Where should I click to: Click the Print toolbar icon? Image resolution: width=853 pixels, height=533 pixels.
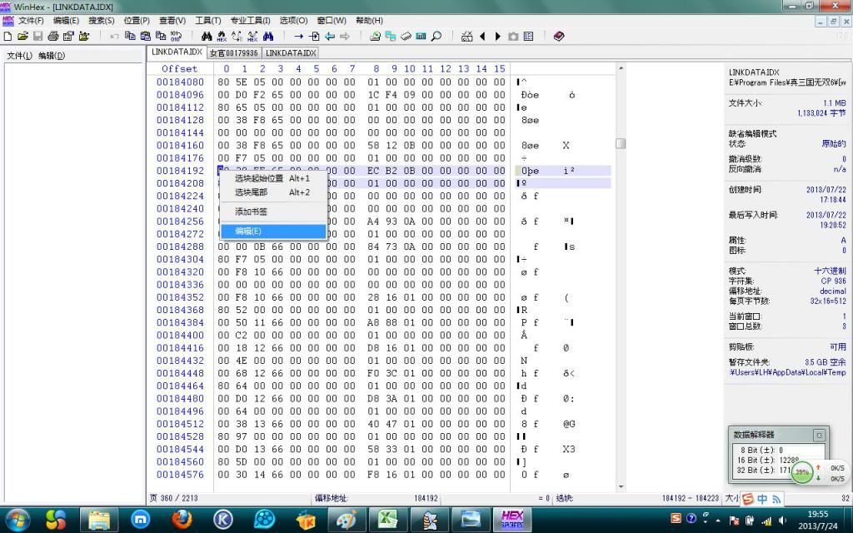52,37
